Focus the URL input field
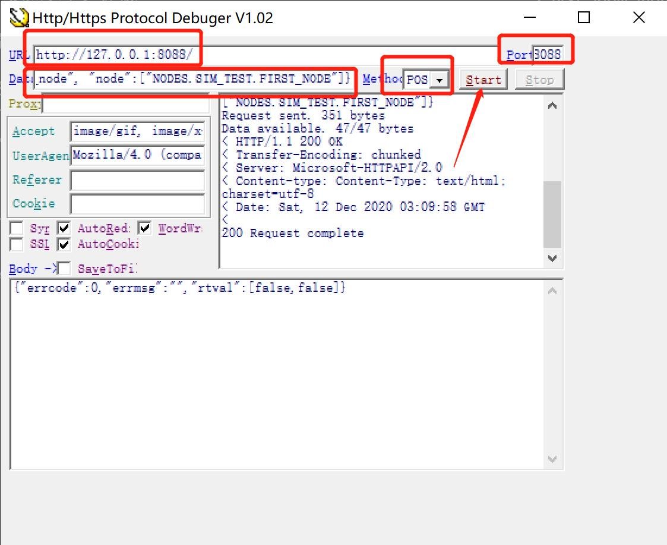The width and height of the screenshot is (667, 545). 266,55
